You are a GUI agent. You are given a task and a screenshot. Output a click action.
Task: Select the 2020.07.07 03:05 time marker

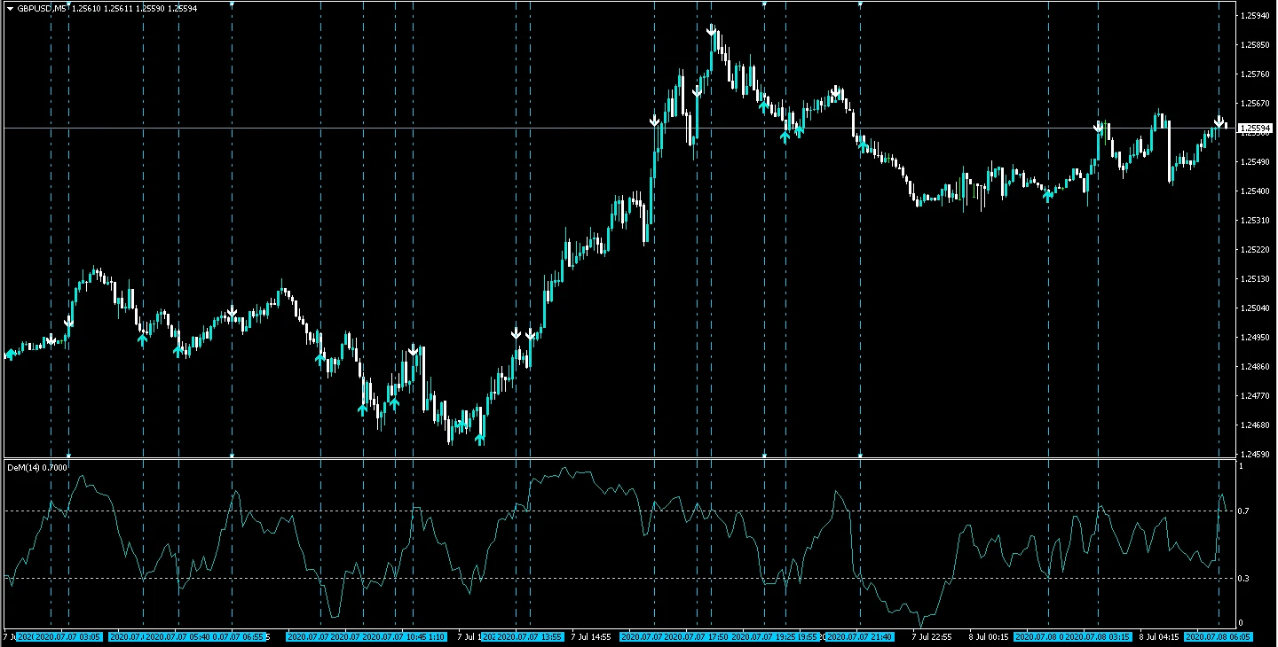[x=68, y=636]
